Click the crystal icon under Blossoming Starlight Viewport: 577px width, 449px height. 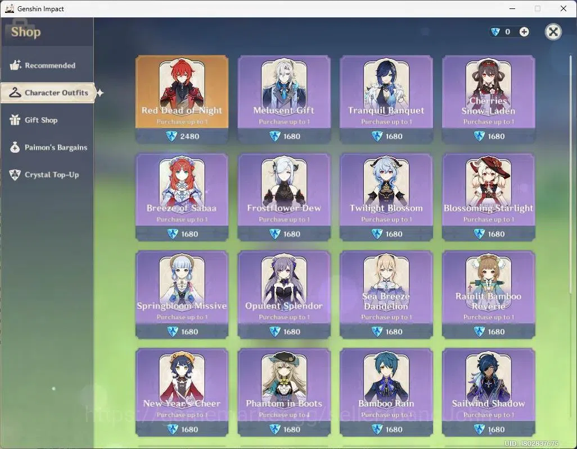[479, 234]
